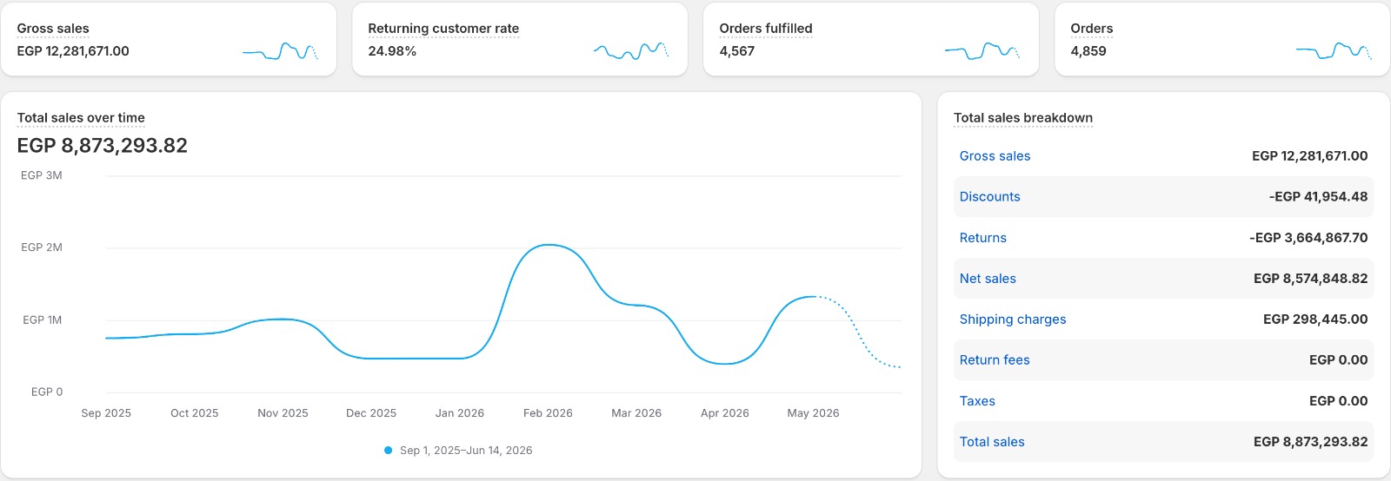Image resolution: width=1391 pixels, height=481 pixels.
Task: Click the Jan 2026 axis label
Action: click(460, 413)
